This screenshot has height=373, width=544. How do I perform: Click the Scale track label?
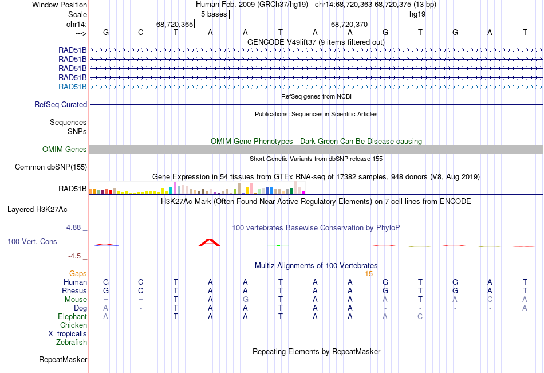pos(77,14)
